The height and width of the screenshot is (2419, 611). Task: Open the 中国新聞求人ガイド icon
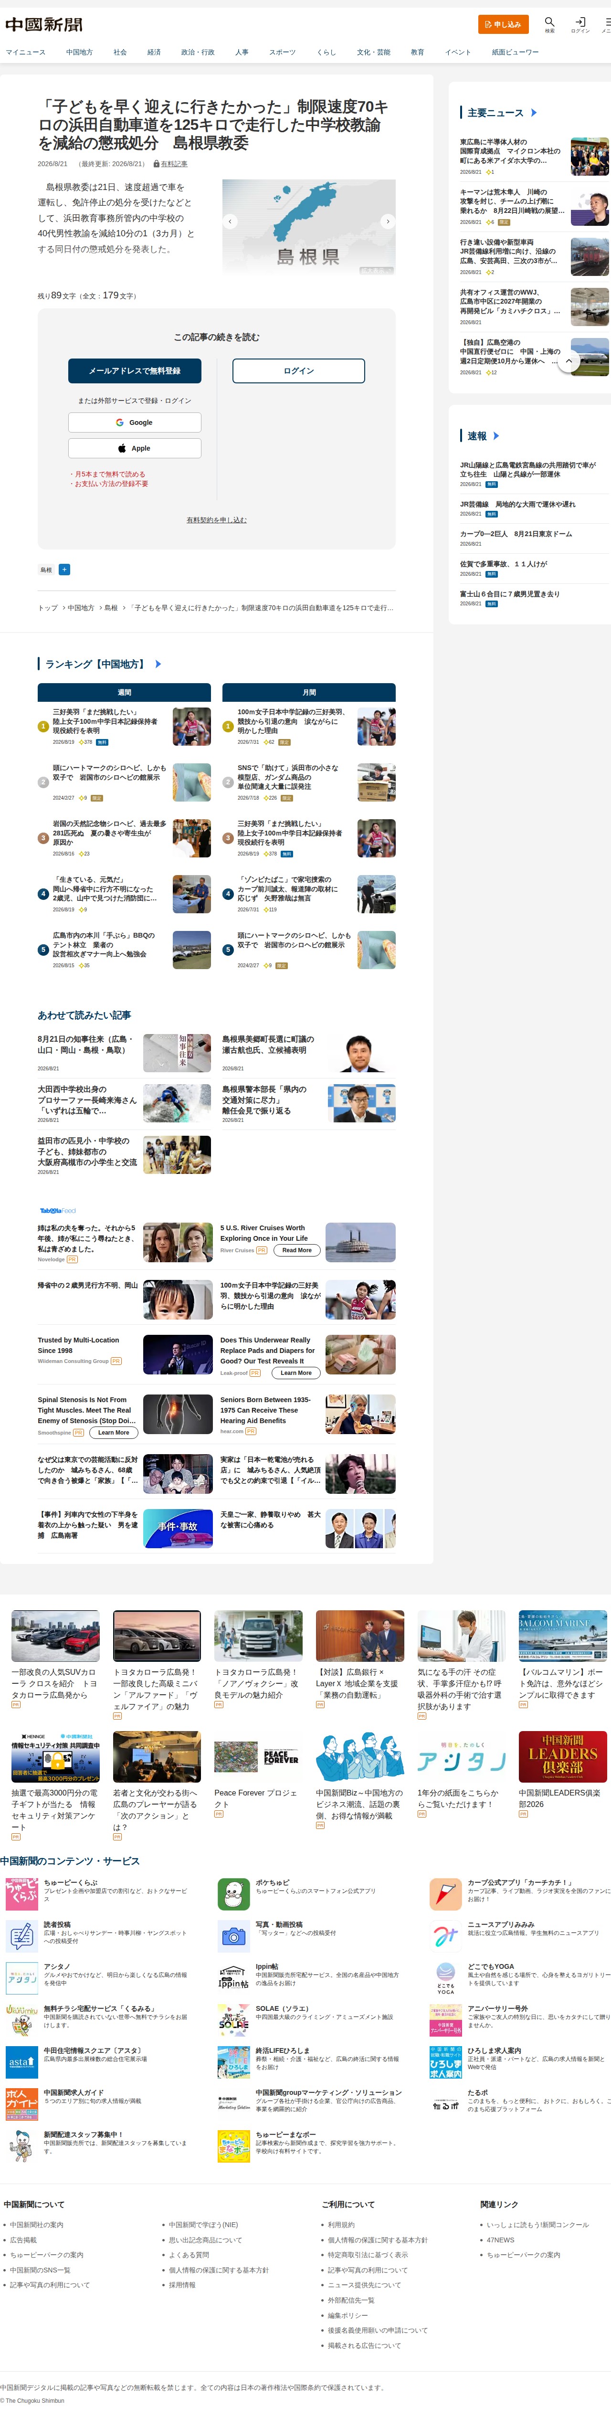[21, 2103]
